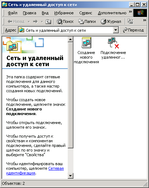The height and width of the screenshot is (188, 149).
Task: Click the move-to-folder toolbar icon
Action: [x=130, y=21]
